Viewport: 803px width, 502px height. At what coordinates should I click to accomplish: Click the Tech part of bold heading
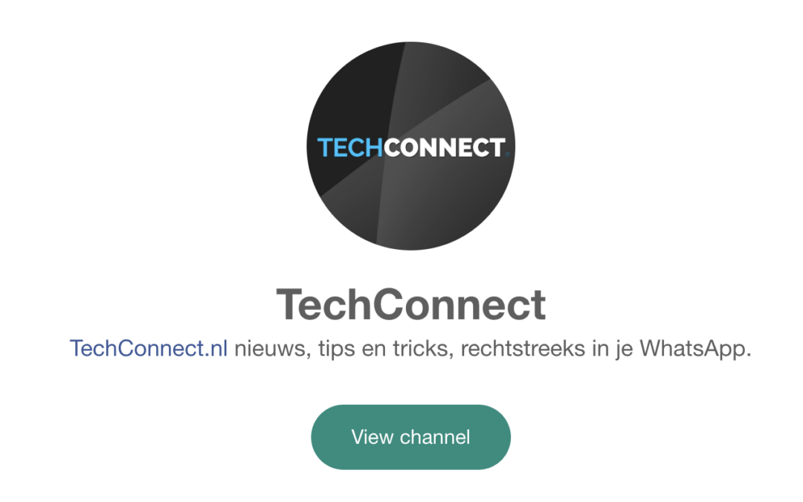[x=325, y=304]
